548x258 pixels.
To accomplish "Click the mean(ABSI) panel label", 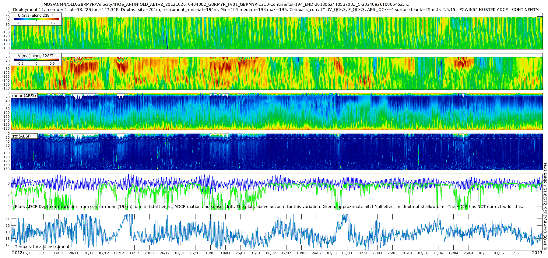I will pos(24,96).
